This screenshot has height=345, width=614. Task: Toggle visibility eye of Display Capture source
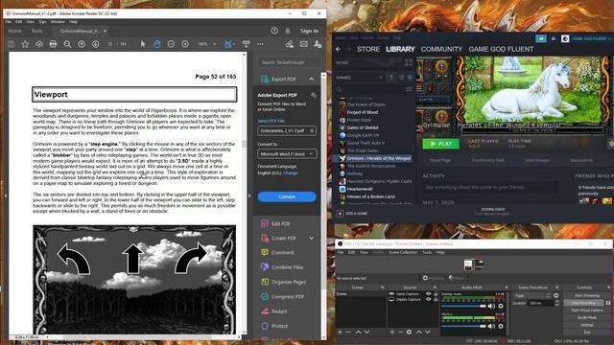(x=429, y=299)
